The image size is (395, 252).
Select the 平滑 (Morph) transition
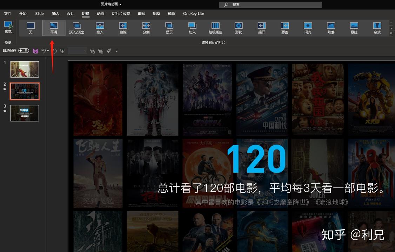click(54, 28)
